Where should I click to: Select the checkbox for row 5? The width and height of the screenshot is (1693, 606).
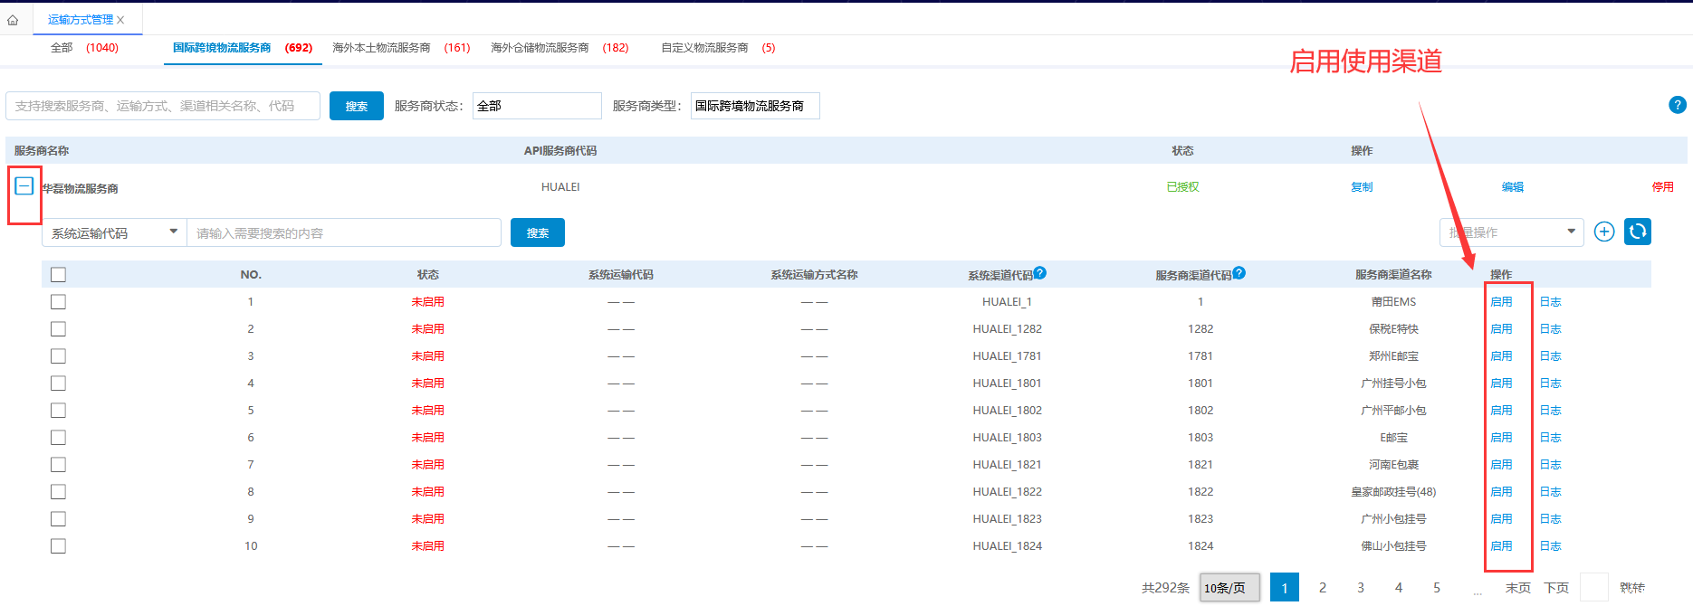pyautogui.click(x=59, y=411)
